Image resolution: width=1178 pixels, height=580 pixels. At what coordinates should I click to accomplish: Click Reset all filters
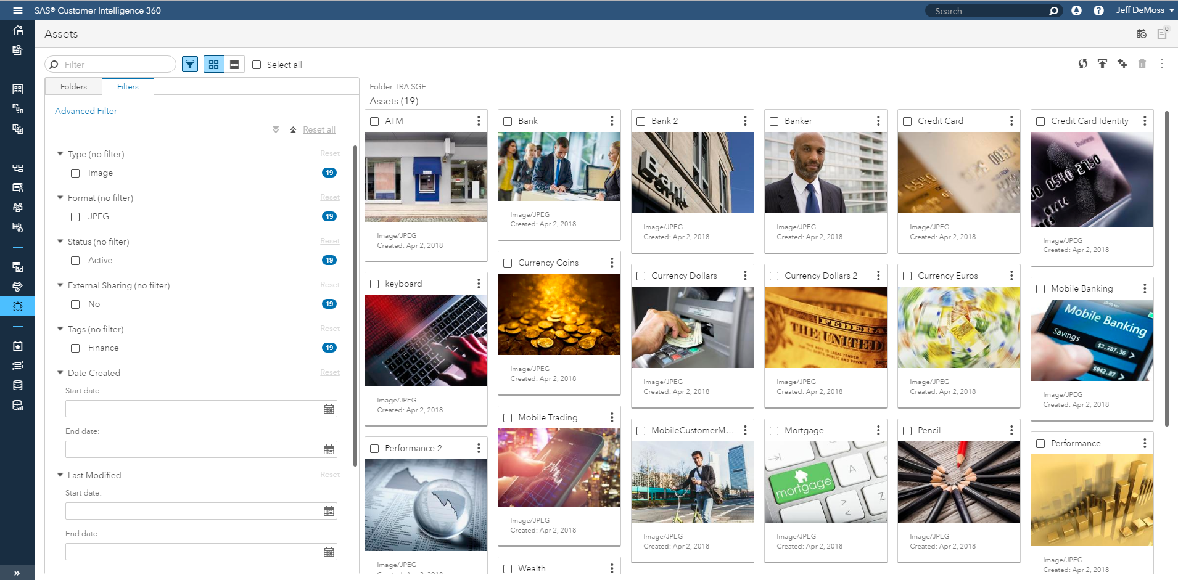point(319,129)
